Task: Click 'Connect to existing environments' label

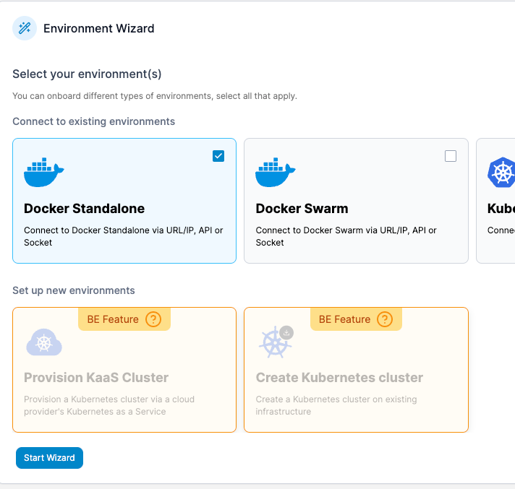Action: coord(93,121)
